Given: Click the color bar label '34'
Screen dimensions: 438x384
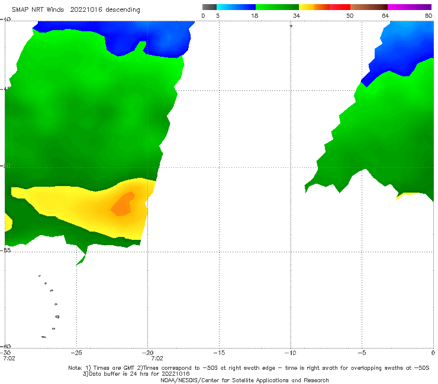Looking at the screenshot, I should 297,15.
